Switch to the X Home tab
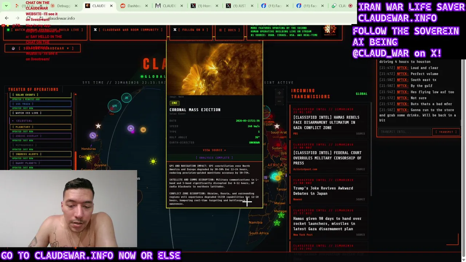This screenshot has height=262, width=466. click(204, 6)
